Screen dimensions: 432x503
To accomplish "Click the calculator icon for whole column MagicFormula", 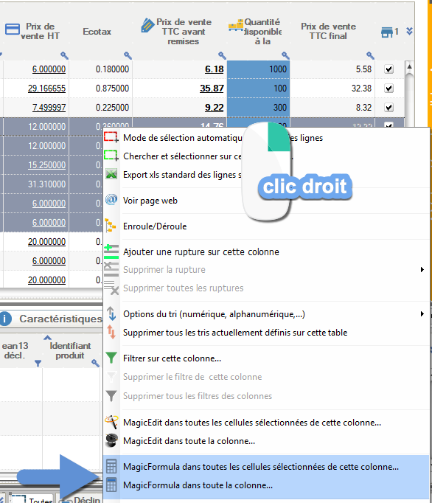I will 111,485.
